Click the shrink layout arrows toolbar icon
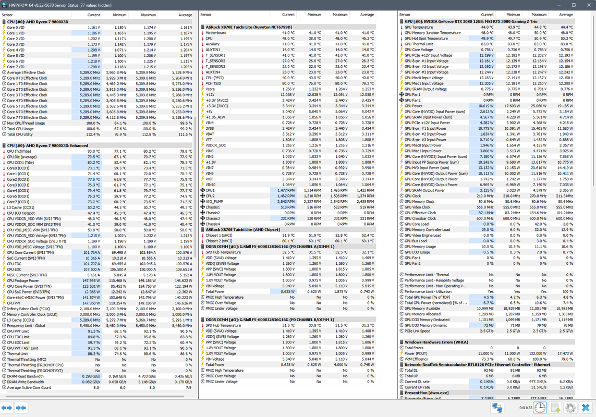596x417 pixels. tap(21, 408)
